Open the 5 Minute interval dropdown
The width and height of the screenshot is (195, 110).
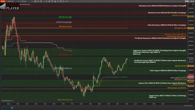point(26,1)
